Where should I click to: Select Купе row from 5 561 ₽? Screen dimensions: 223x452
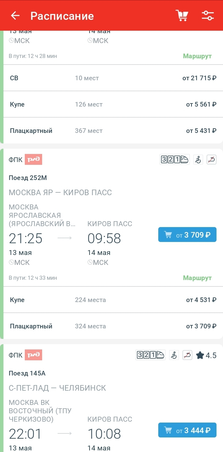point(113,104)
